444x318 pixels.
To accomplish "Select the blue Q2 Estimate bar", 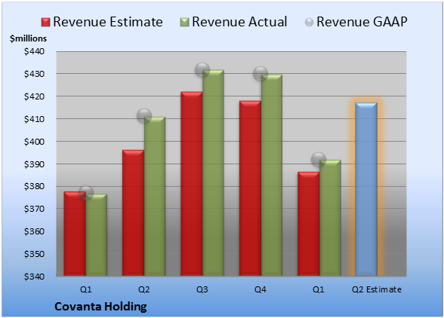I will coord(366,189).
